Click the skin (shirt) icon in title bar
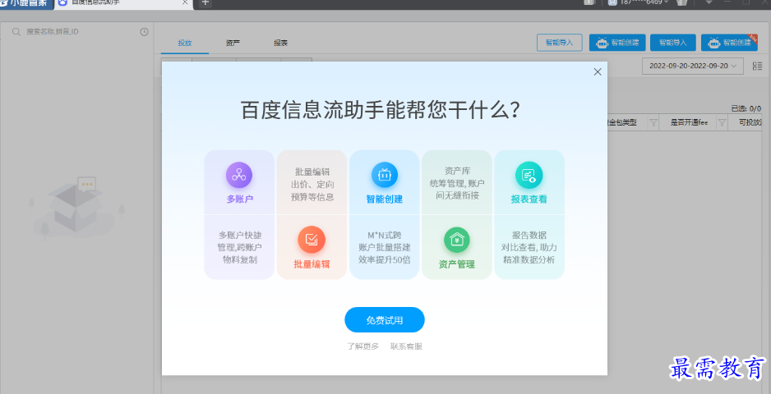771x394 pixels. tap(681, 2)
